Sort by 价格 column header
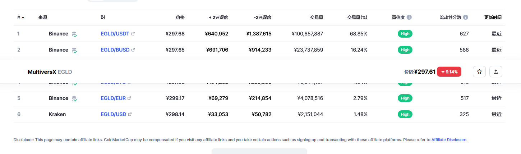Viewport: 521px width, 154px height. pyautogui.click(x=180, y=17)
